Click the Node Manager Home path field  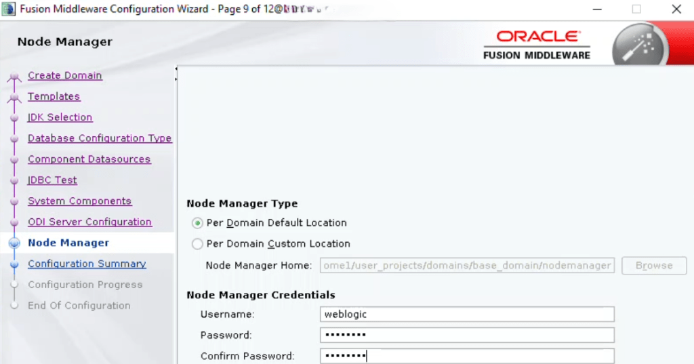tap(466, 266)
